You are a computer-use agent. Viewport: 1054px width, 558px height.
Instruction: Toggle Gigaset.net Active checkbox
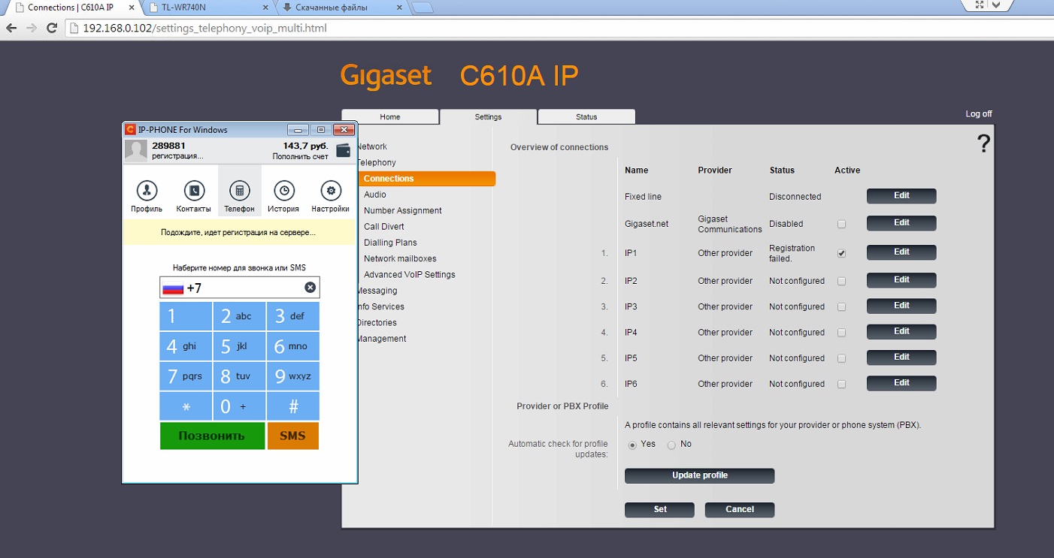point(841,224)
